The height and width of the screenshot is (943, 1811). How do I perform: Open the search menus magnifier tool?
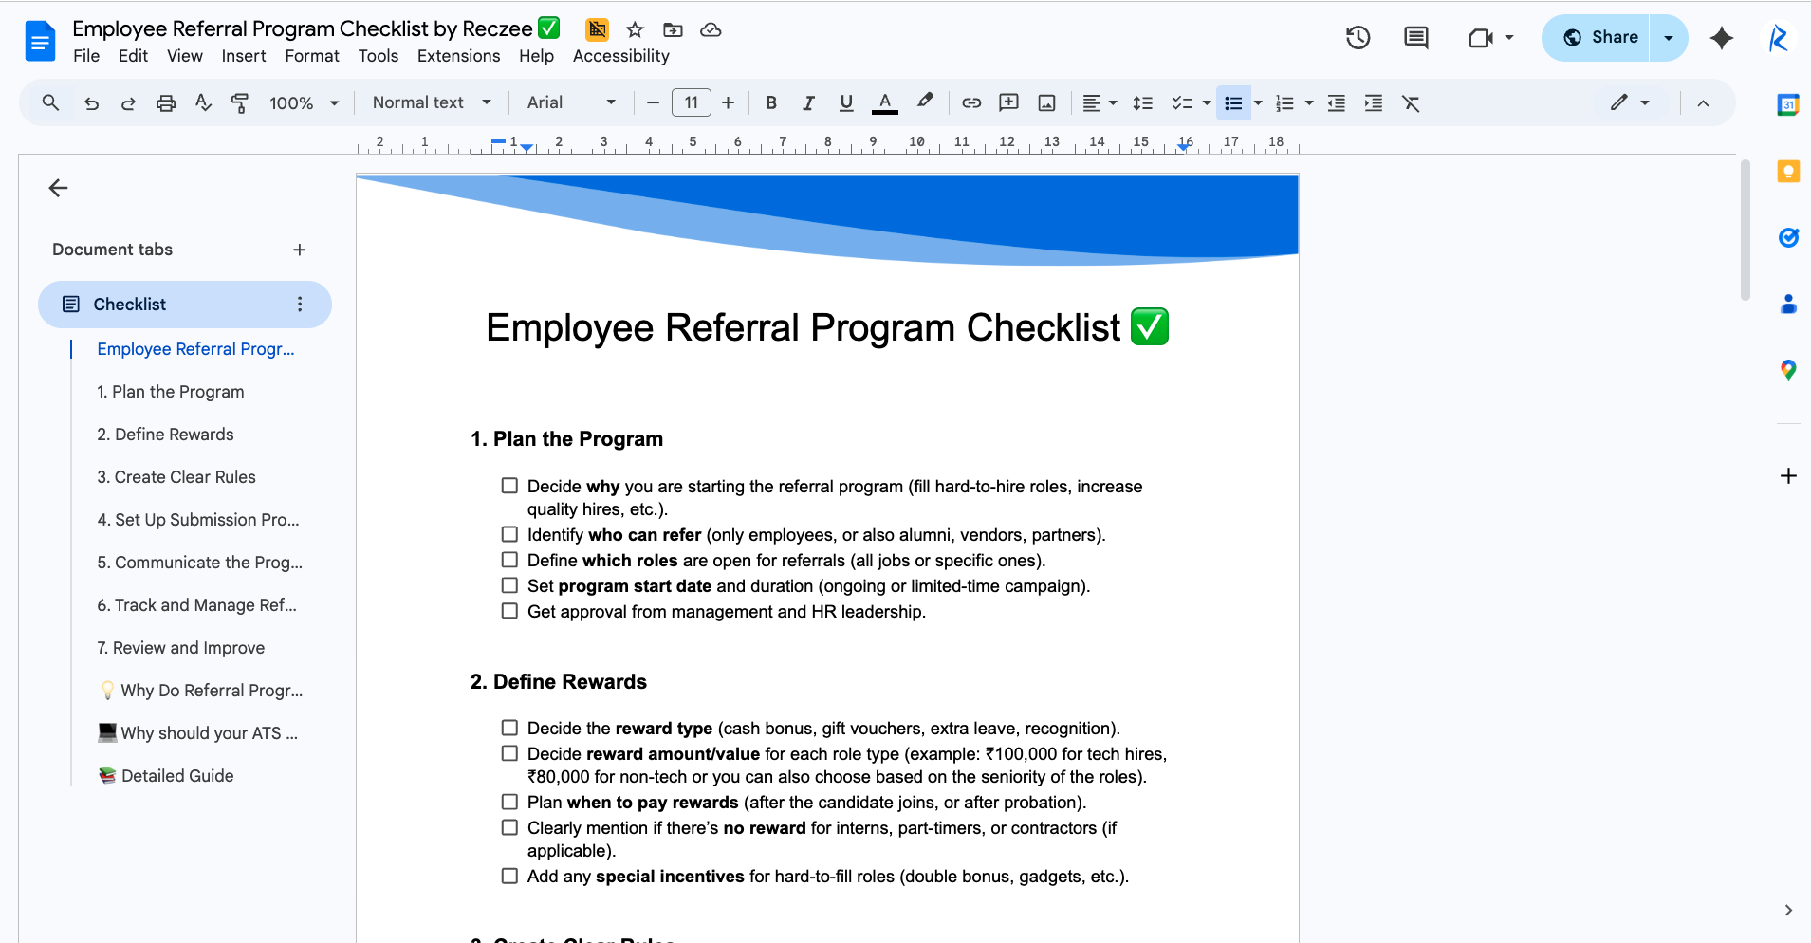(x=51, y=102)
